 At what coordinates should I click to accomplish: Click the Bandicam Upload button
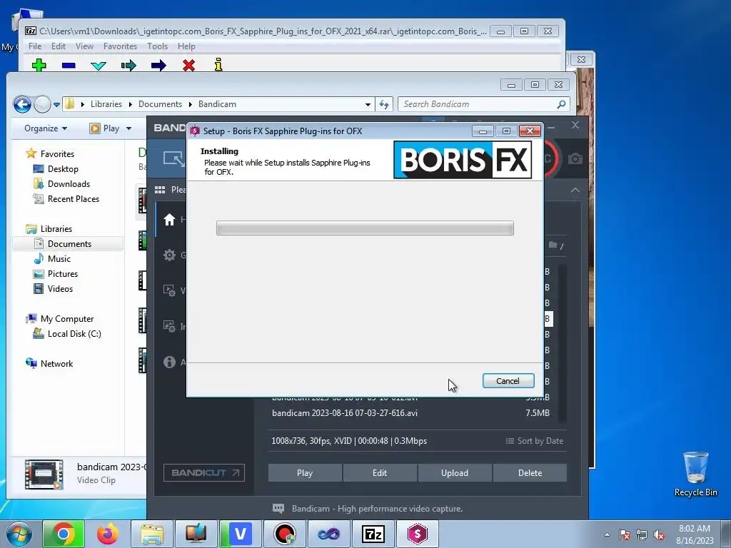click(x=455, y=472)
